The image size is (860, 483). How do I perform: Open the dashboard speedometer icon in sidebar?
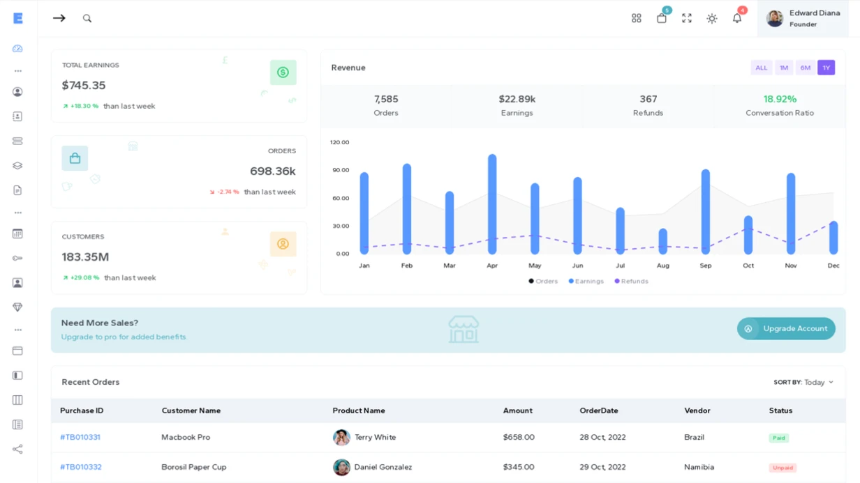pyautogui.click(x=17, y=49)
